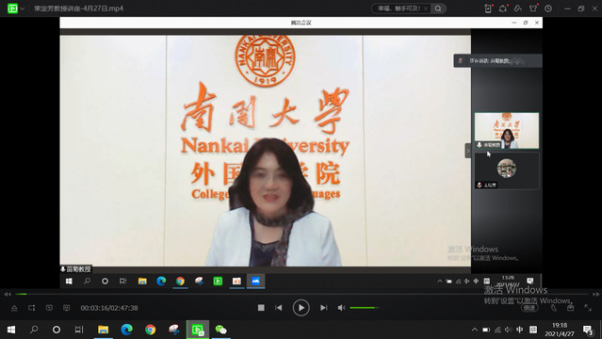Image resolution: width=602 pixels, height=339 pixels.
Task: Skip to the next video track
Action: 324,308
